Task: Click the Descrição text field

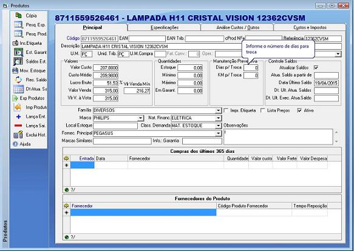Action: pyautogui.click(x=211, y=47)
